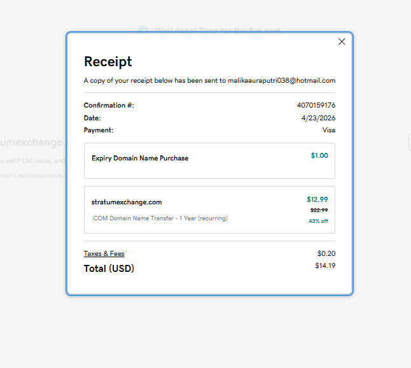Select confirmation number 4070159176
The height and width of the screenshot is (368, 411).
(x=316, y=105)
